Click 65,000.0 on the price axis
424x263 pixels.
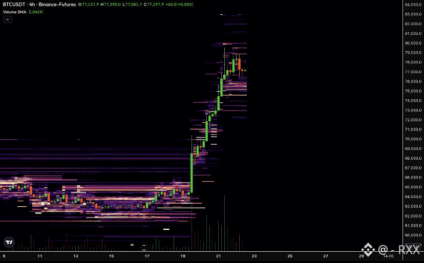[x=413, y=187]
